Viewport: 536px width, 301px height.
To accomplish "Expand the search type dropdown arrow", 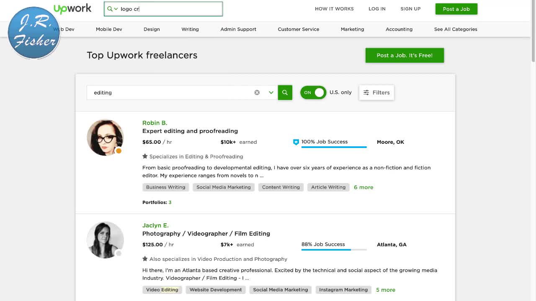I will [271, 92].
